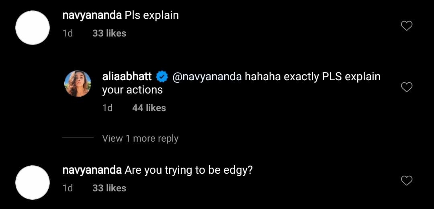
Task: Tap the blue verified badge next to aliaabhatt
Action: coord(162,76)
